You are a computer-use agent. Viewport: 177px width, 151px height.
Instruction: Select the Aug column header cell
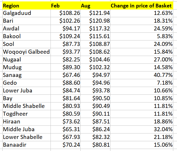(x=95, y=6)
